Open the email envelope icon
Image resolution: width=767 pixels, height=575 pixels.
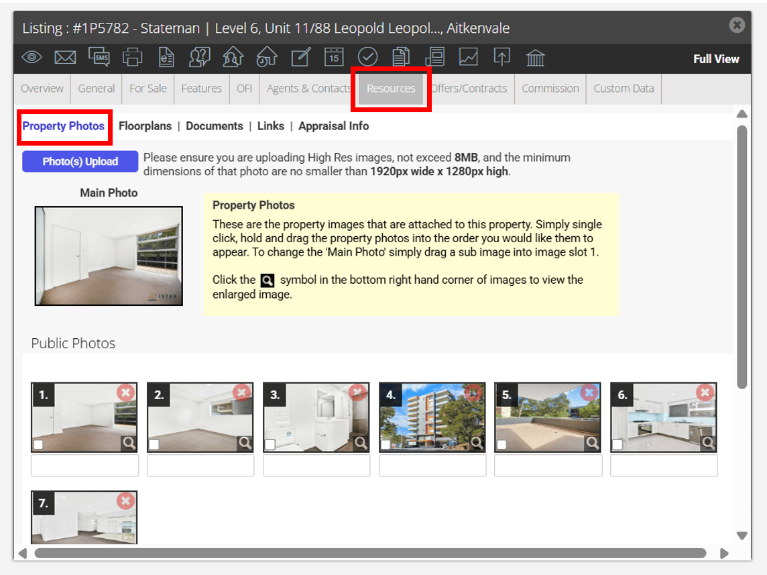tap(65, 57)
